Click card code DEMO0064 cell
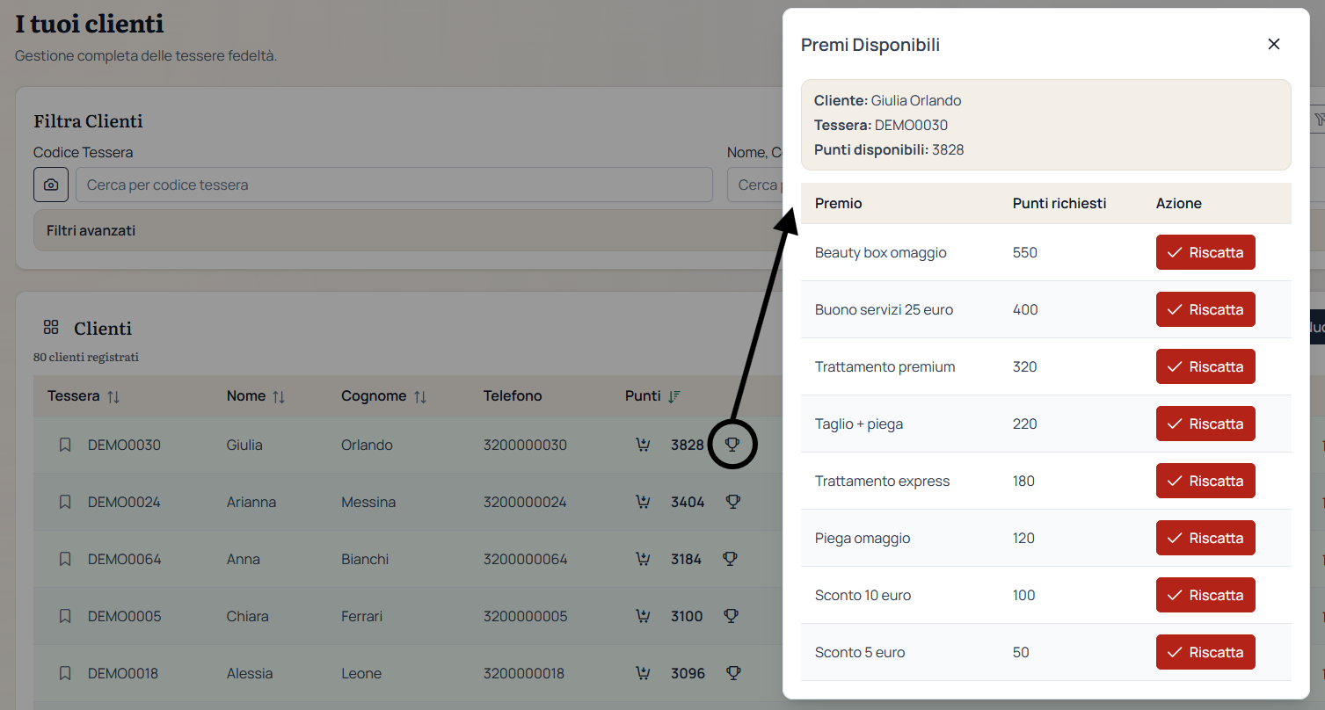 (124, 559)
